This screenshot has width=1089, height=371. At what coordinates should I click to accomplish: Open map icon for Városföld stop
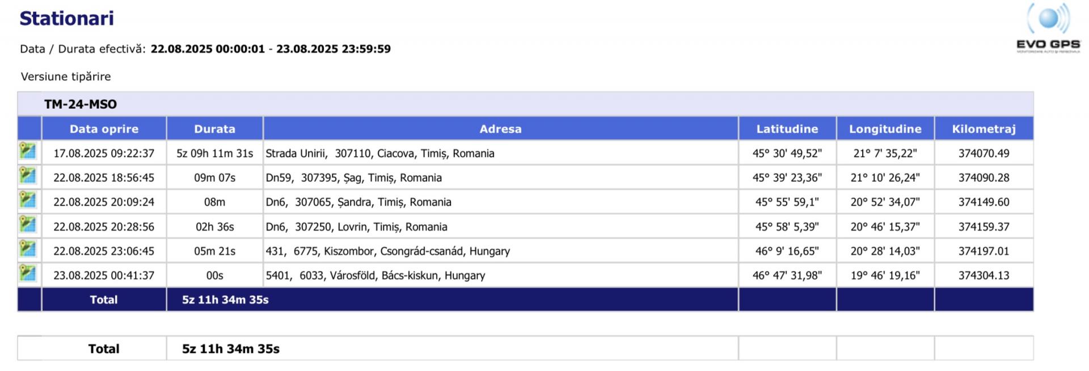coord(28,274)
